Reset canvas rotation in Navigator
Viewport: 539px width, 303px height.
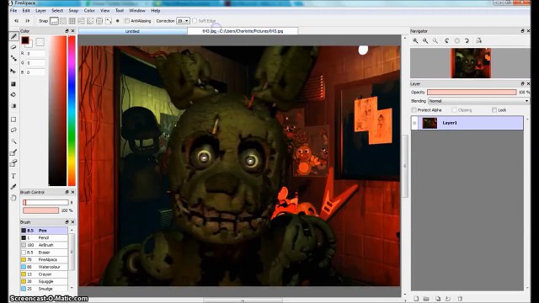(x=456, y=40)
